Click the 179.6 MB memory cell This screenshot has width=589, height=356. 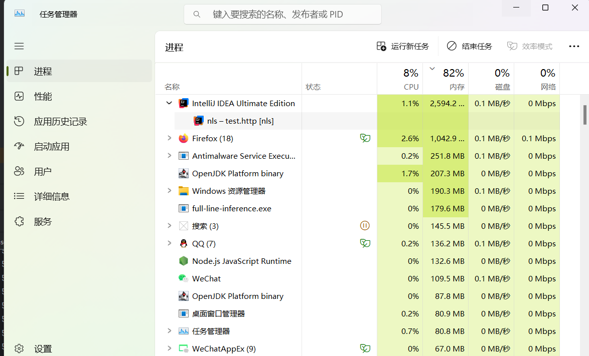point(446,208)
